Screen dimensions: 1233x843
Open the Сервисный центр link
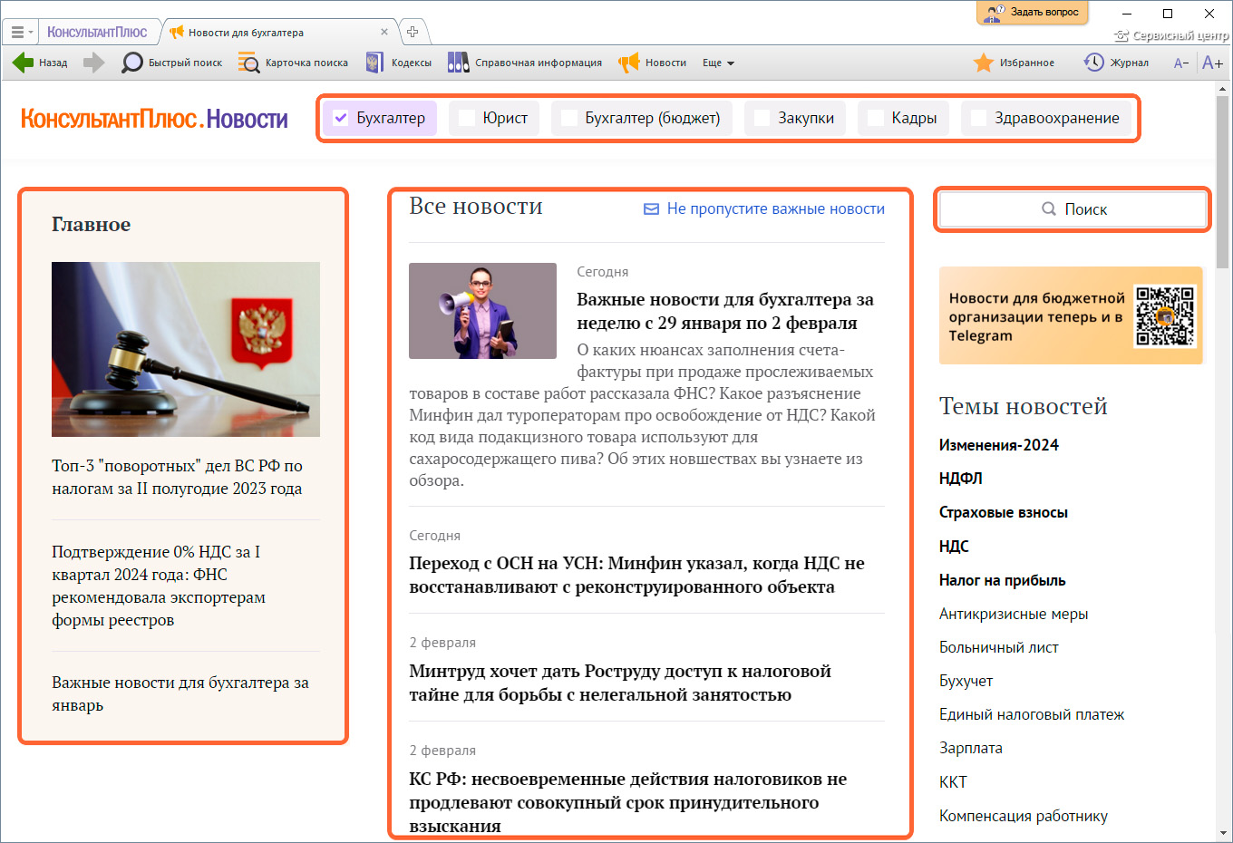[1171, 35]
